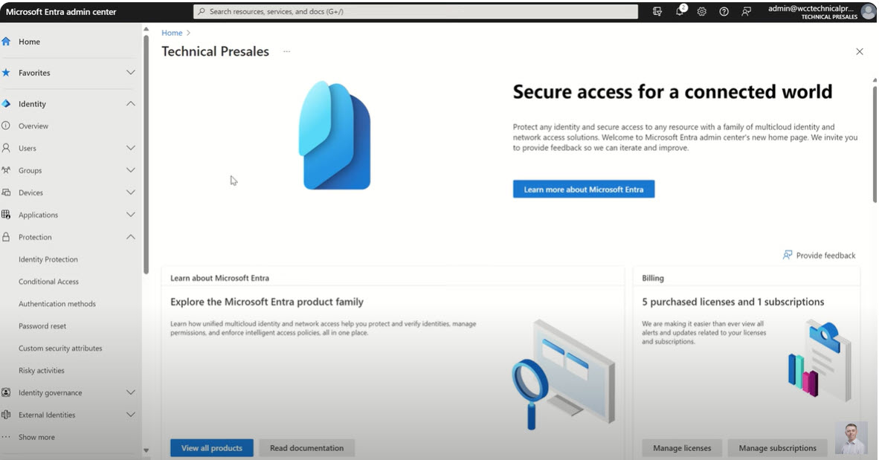Open the feedback person icon in top bar
The height and width of the screenshot is (460, 879).
(746, 11)
